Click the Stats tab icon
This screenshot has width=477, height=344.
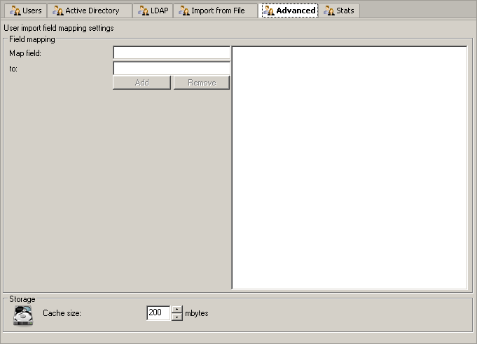pyautogui.click(x=329, y=11)
